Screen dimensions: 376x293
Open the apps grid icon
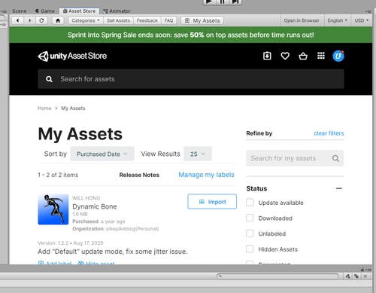tap(321, 56)
